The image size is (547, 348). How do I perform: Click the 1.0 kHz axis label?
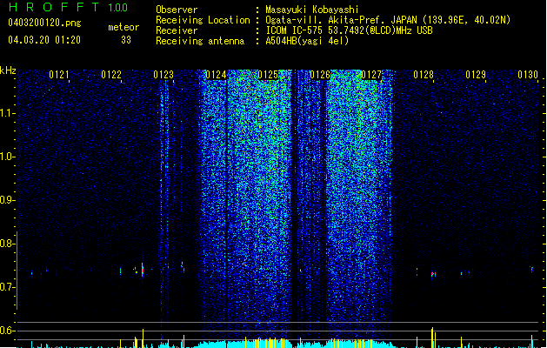click(8, 157)
